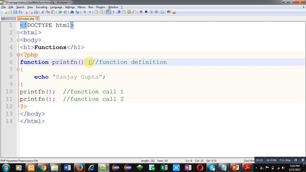Undo last edit with the green arrow icon
The width and height of the screenshot is (306, 172).
[x=60, y=12]
